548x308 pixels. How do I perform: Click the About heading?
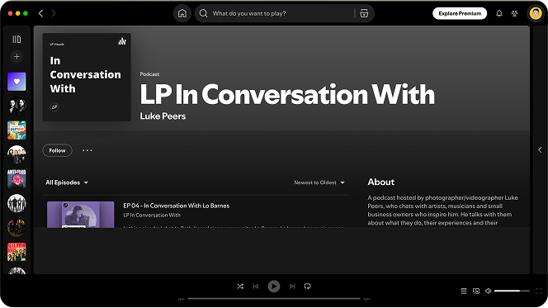point(381,182)
